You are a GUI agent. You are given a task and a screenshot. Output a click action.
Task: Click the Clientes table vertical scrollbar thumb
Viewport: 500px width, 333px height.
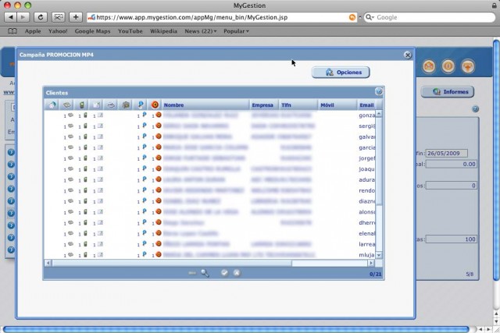point(379,161)
